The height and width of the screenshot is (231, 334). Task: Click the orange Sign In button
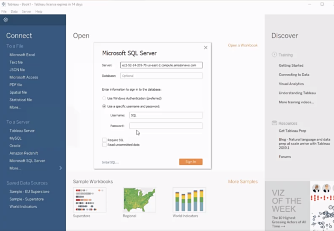click(191, 162)
